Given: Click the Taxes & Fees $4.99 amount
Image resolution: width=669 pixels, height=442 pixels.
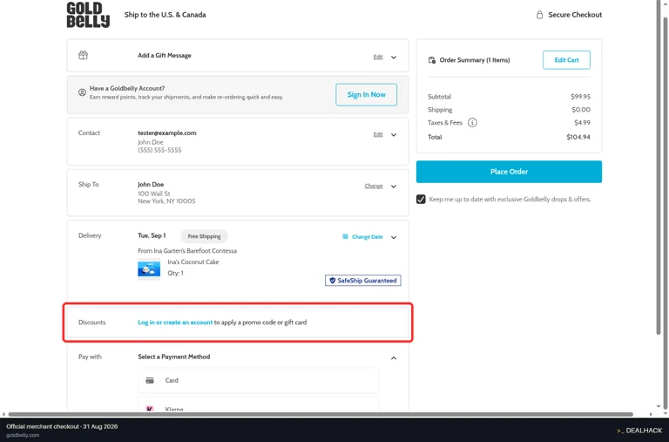Looking at the screenshot, I should click(582, 123).
